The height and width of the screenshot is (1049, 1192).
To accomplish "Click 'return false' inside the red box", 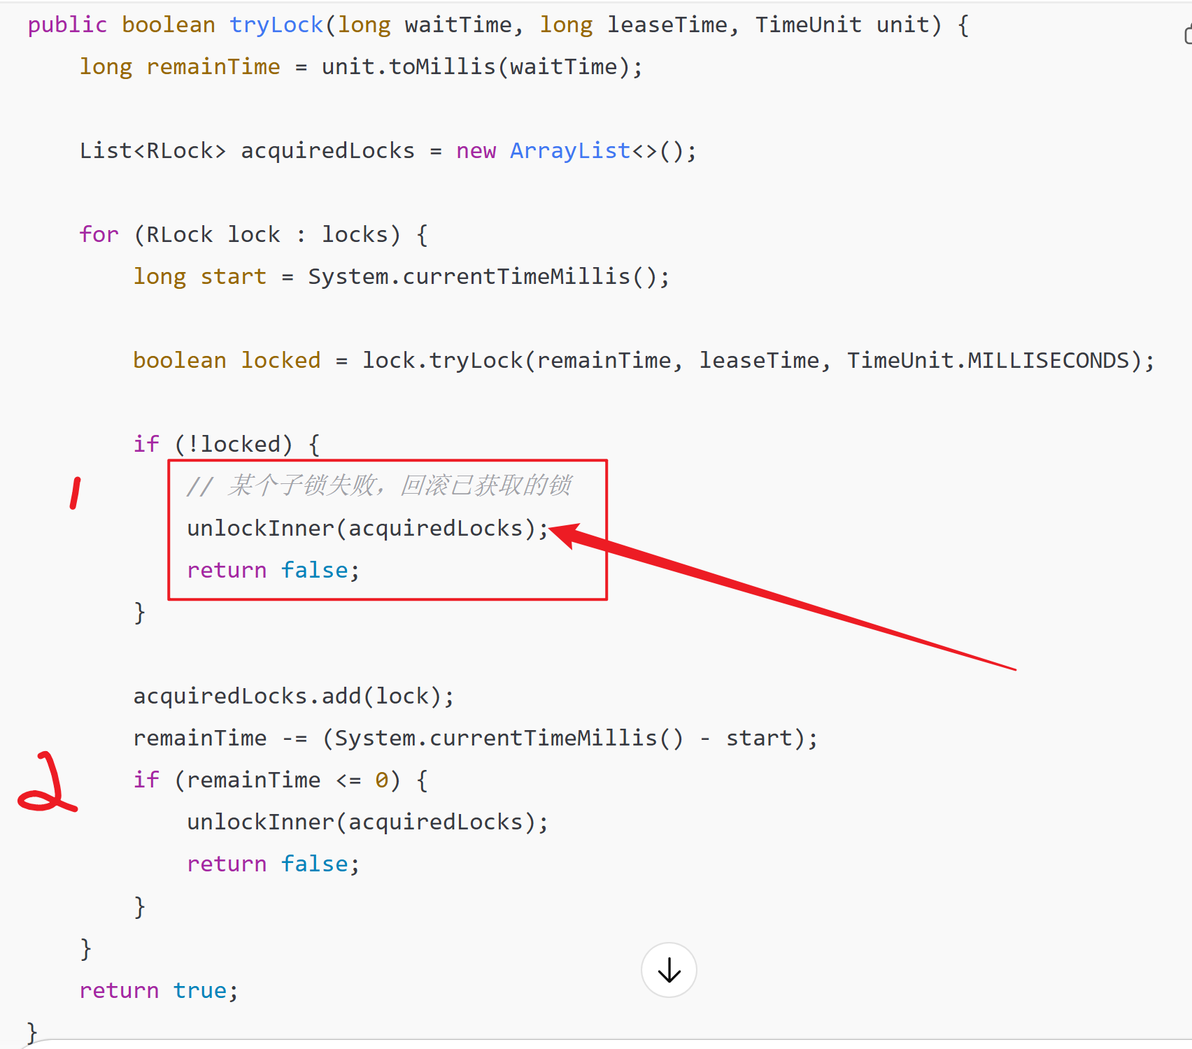I will [273, 571].
